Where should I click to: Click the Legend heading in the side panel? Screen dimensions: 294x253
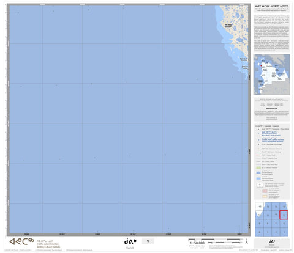267,126
